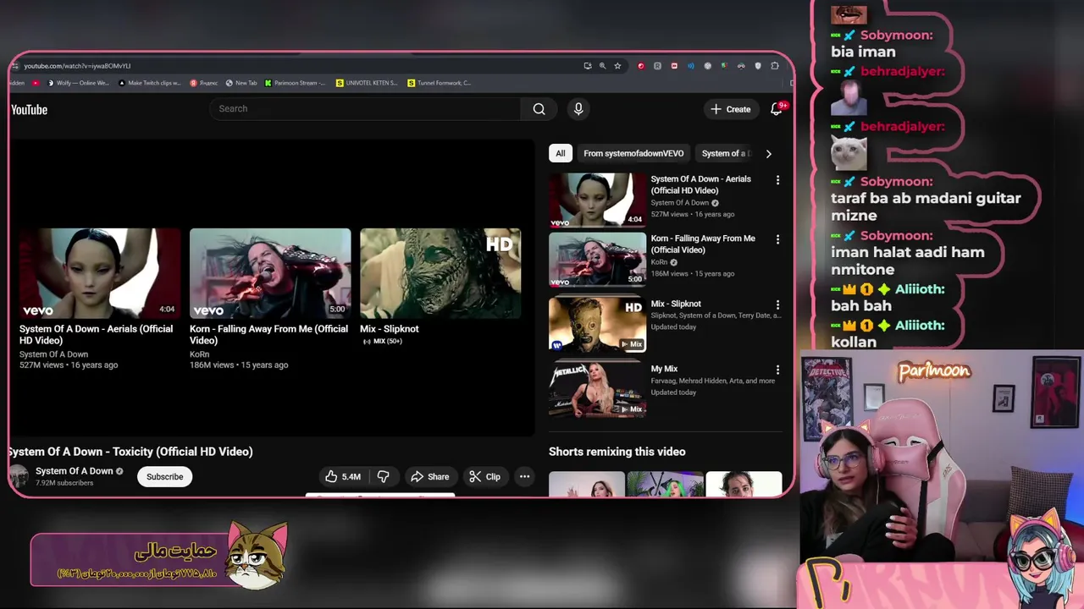Image resolution: width=1084 pixels, height=609 pixels.
Task: Open the New Tab bookmark
Action: point(241,83)
